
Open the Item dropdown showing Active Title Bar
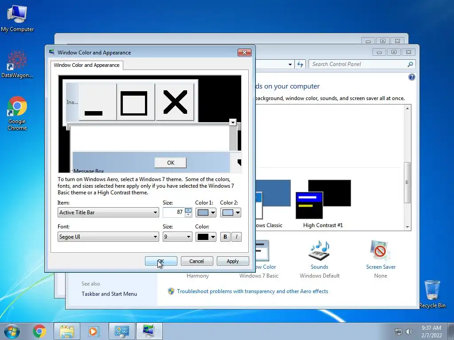(108, 212)
